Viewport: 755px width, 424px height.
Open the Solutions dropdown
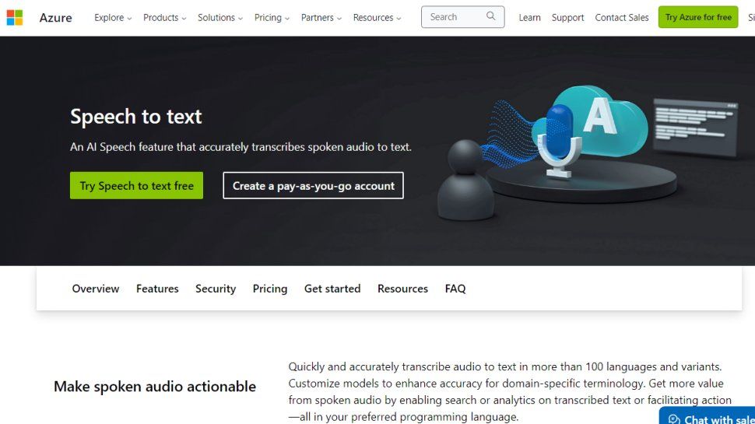point(220,18)
